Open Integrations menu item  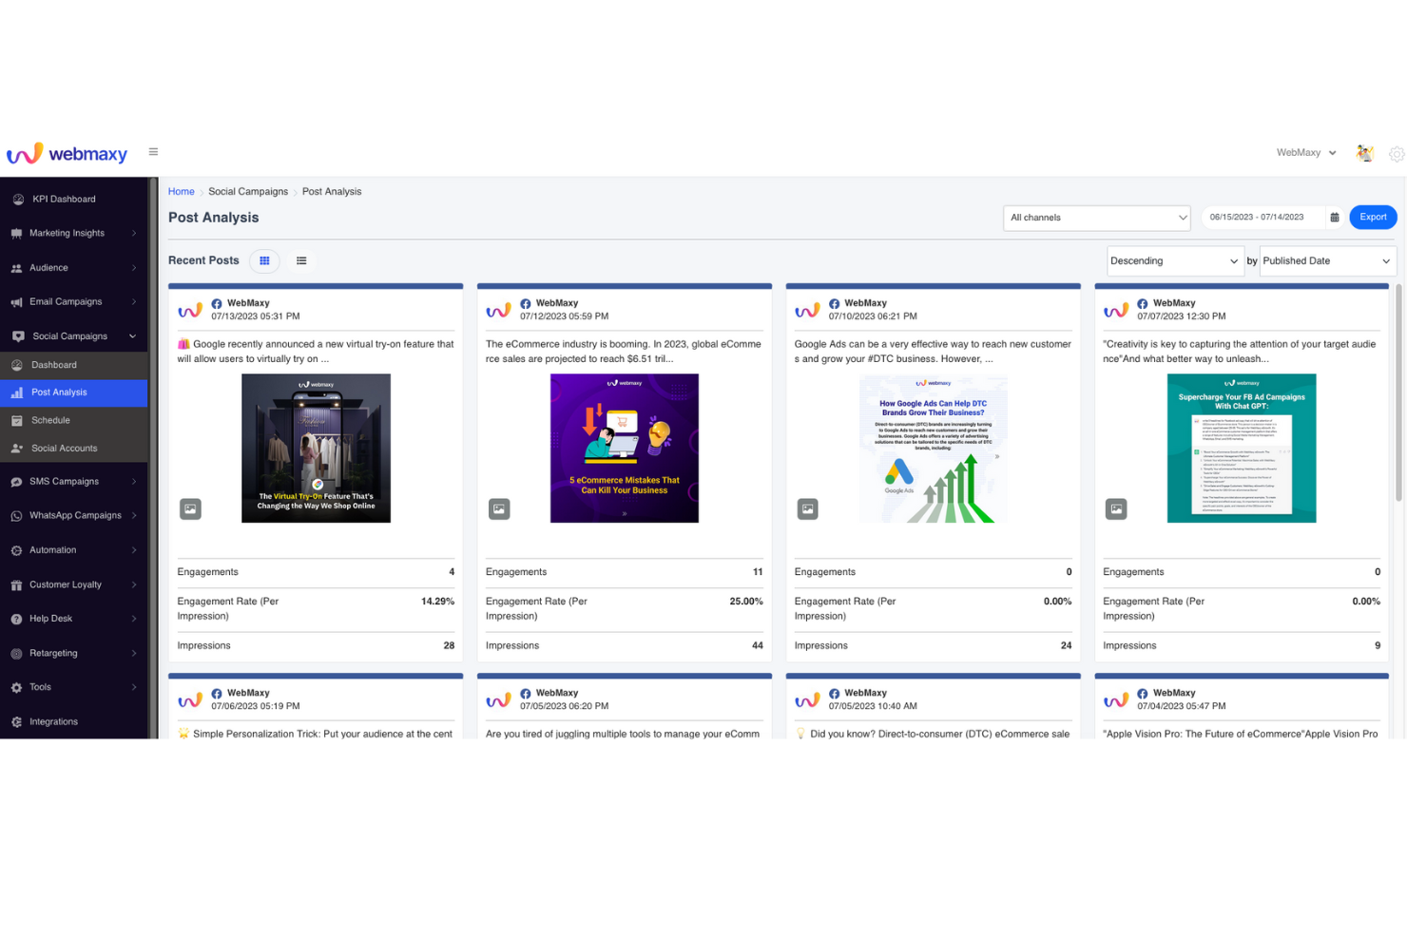[74, 722]
